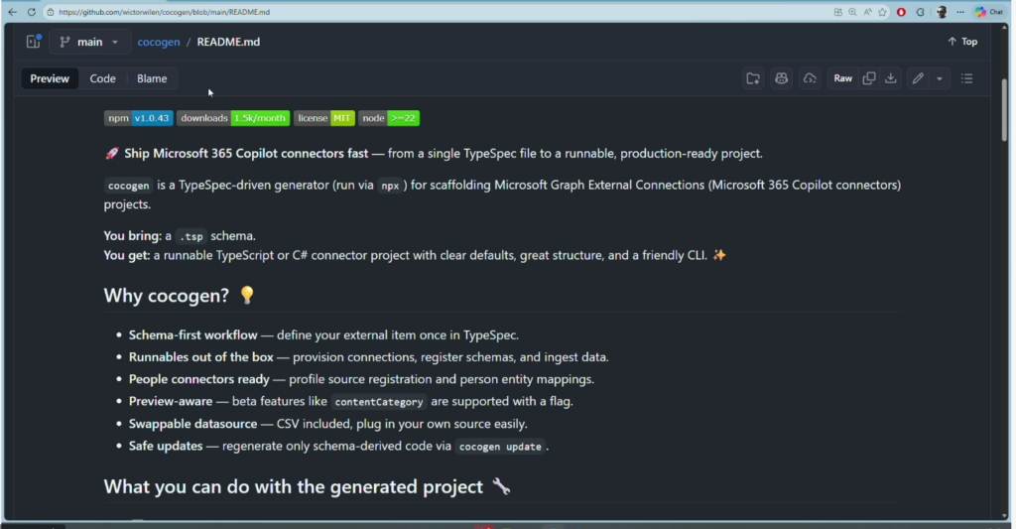Click 'Ship Microsoft 365 Copilot connectors fast' text
The image size is (1016, 529).
(246, 154)
